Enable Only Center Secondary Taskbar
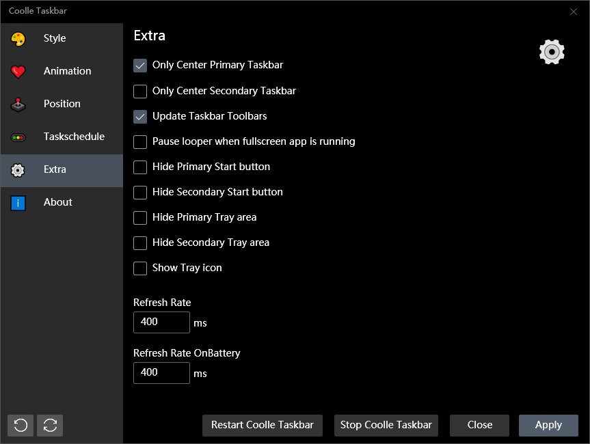The width and height of the screenshot is (590, 444). pos(140,91)
